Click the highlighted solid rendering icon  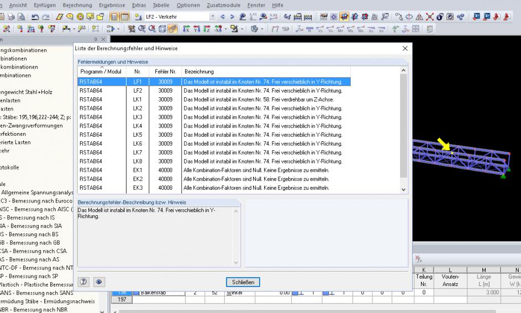(172, 29)
